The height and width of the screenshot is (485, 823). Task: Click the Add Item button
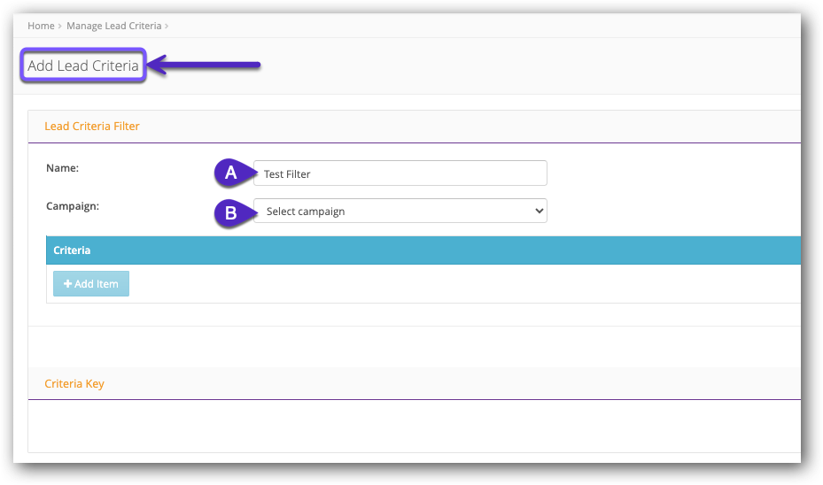tap(91, 284)
